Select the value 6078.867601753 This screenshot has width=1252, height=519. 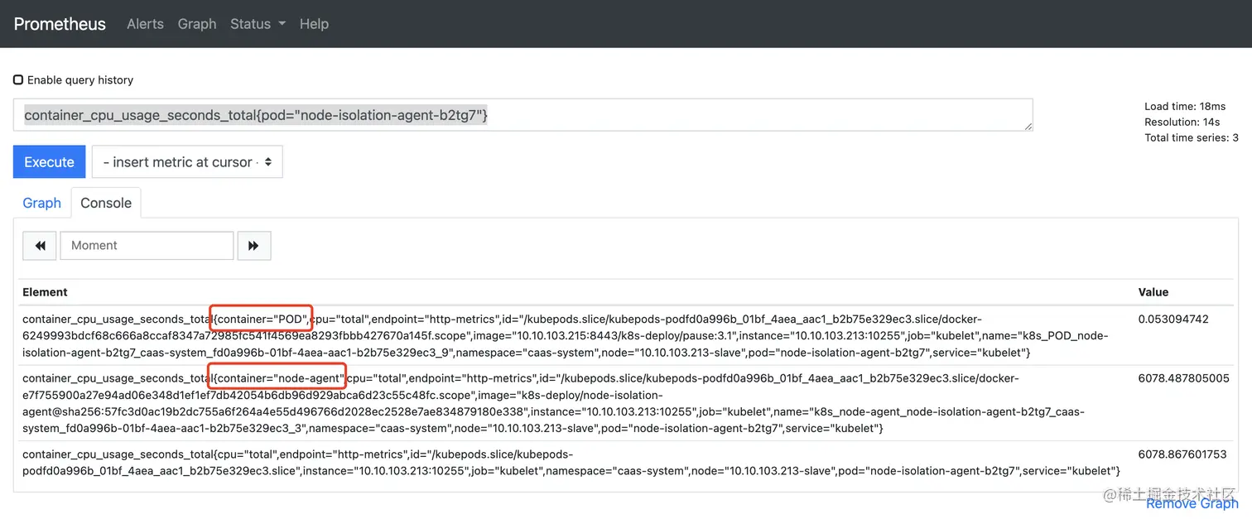[1183, 454]
